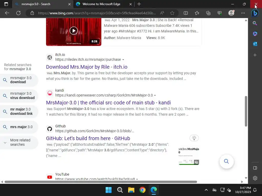Open the 3:47 PM clock and date
262x196 pixels.
coord(243,190)
